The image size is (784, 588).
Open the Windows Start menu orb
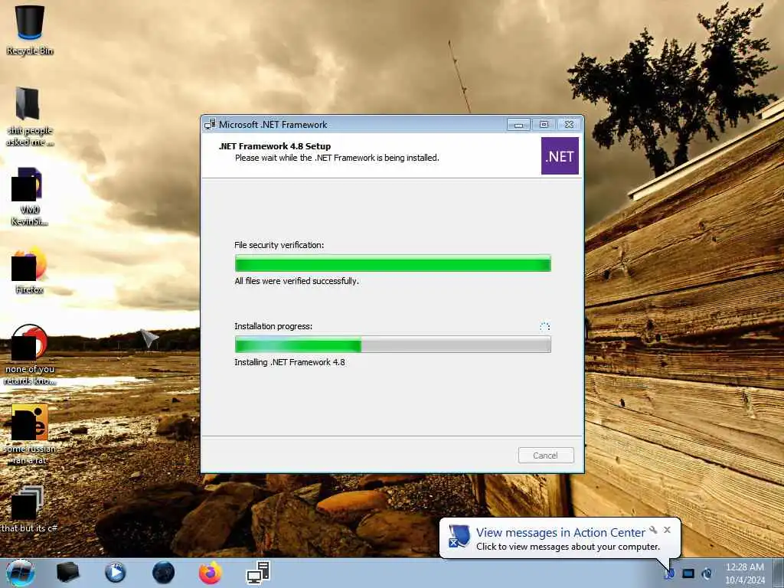(20, 573)
